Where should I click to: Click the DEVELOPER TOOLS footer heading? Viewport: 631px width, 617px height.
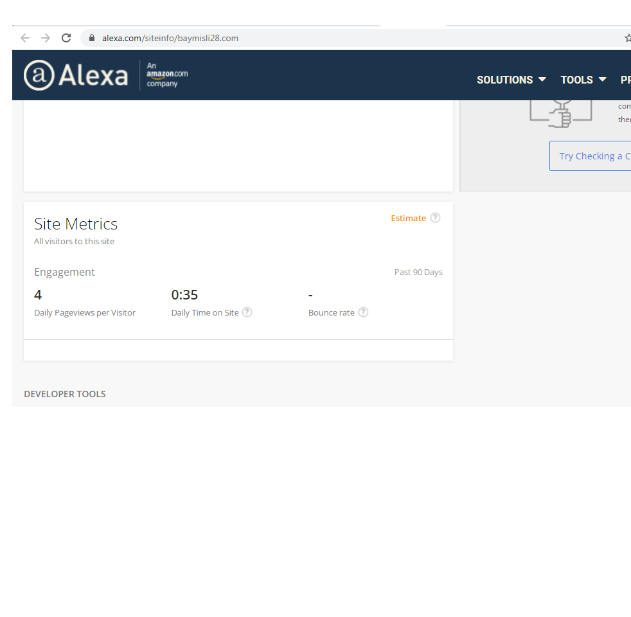pyautogui.click(x=65, y=394)
